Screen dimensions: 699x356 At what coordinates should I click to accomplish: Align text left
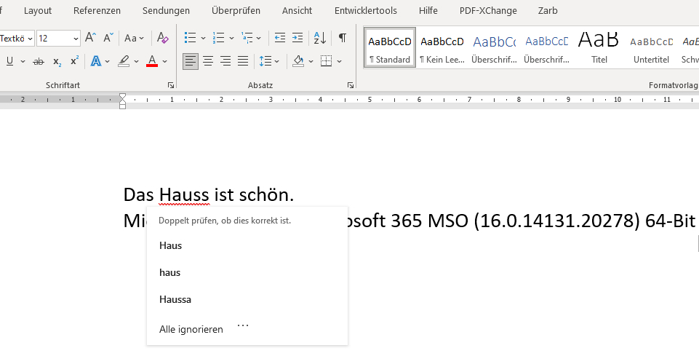pyautogui.click(x=191, y=61)
